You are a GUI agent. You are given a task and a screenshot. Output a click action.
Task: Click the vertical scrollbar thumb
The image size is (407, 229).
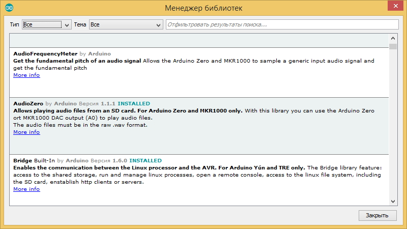tap(393, 47)
